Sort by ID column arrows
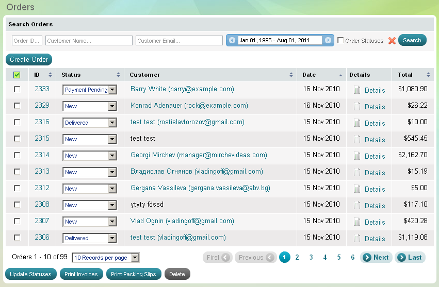Screen dimensions: 439x287 coord(50,75)
